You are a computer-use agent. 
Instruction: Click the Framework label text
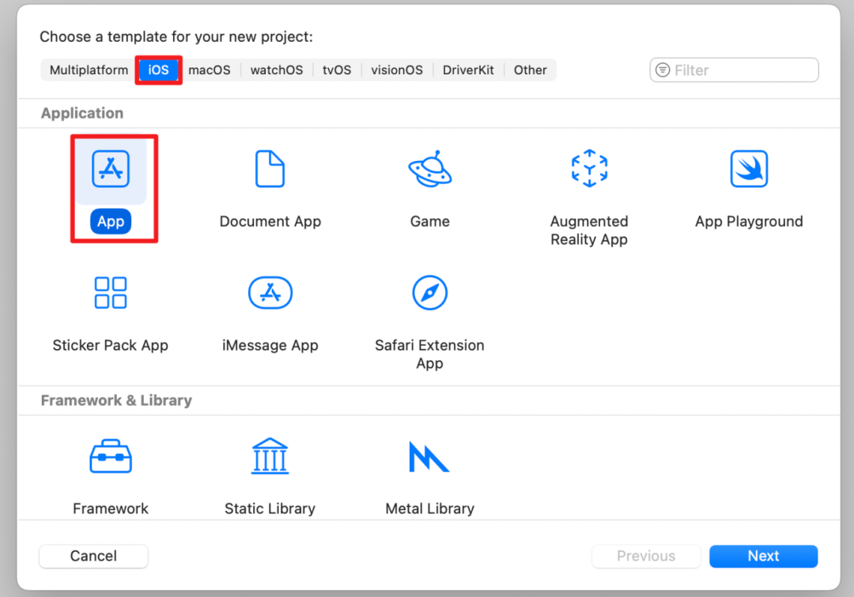(111, 509)
